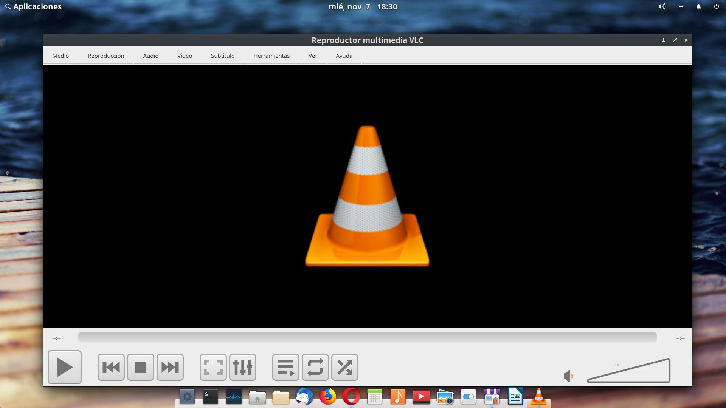
Task: Seek within the playback progress bar
Action: pyautogui.click(x=367, y=337)
